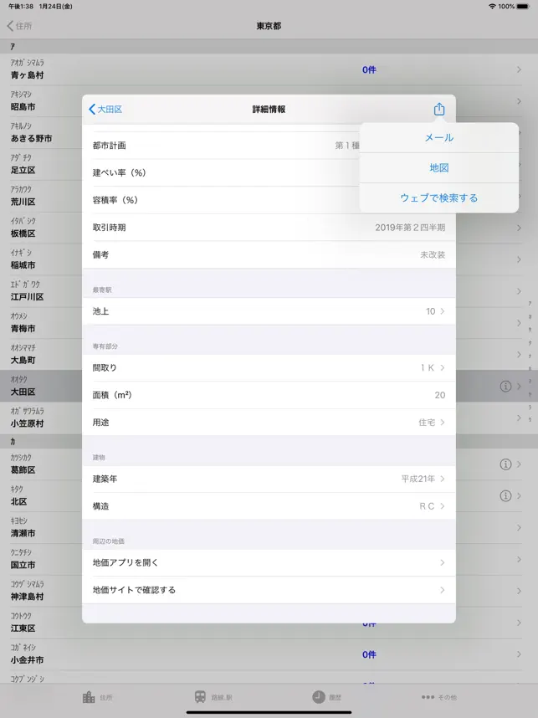Click the 容積率 (%) row
538x718 pixels.
[221, 200]
